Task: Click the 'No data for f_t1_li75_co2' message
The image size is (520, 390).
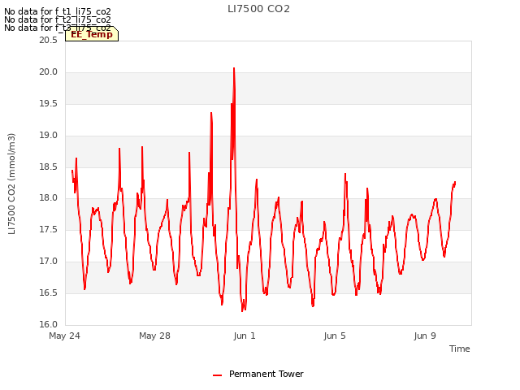Action: click(58, 12)
